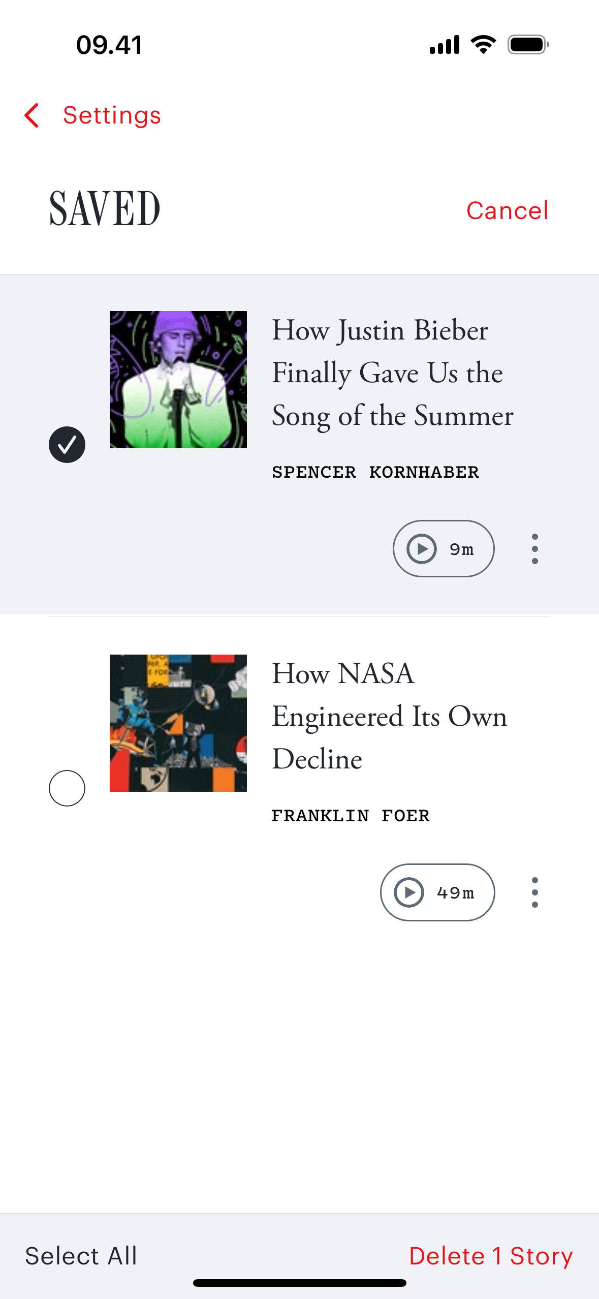Tap the SAVED page heading
Image resolution: width=599 pixels, height=1299 pixels.
coord(105,208)
